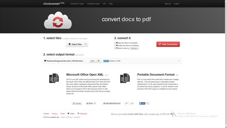Click 'pdf' target format in headline

147,20
